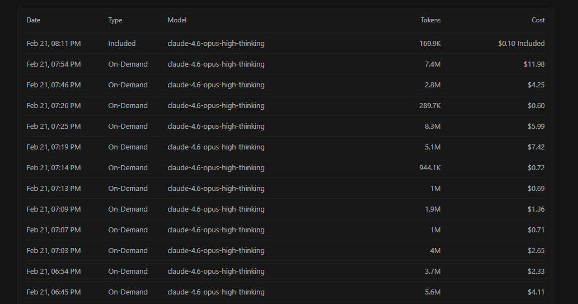Viewport: 578px width, 304px height.
Task: Click the $0.69 cost value
Action: pos(536,188)
